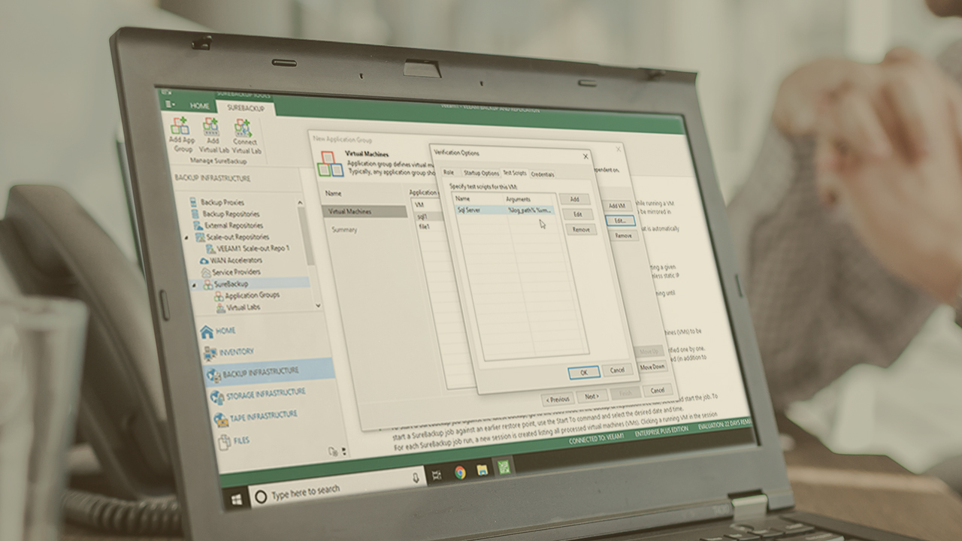Screen dimensions: 962x541
Task: Click the Windows taskbar search box
Action: 338,488
